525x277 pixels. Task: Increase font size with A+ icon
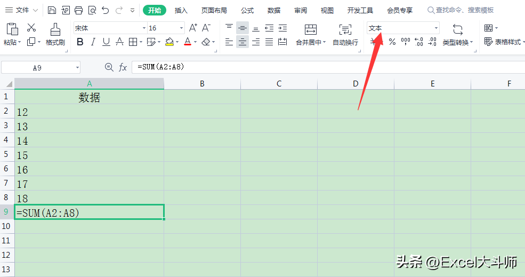(193, 28)
